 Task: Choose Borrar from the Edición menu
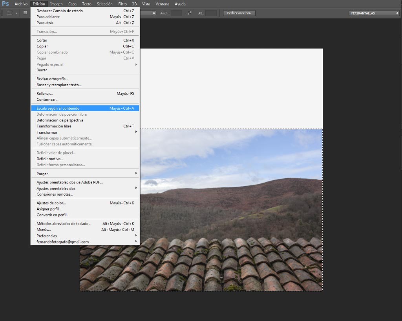85,70
